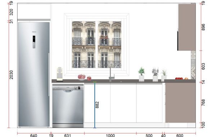The image size is (216, 137).
Task: Select the tall stainless steel refrigerator
Action: tap(34, 74)
